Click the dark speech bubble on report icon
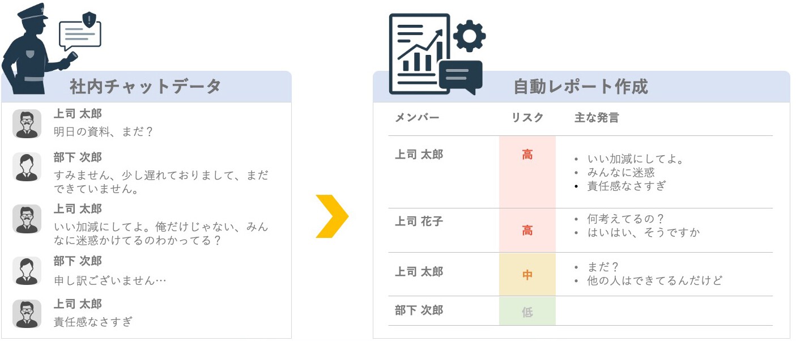Viewport: 796px width, 341px height. point(461,76)
